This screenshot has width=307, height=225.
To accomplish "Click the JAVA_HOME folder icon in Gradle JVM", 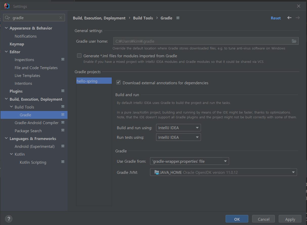I will tap(157, 173).
